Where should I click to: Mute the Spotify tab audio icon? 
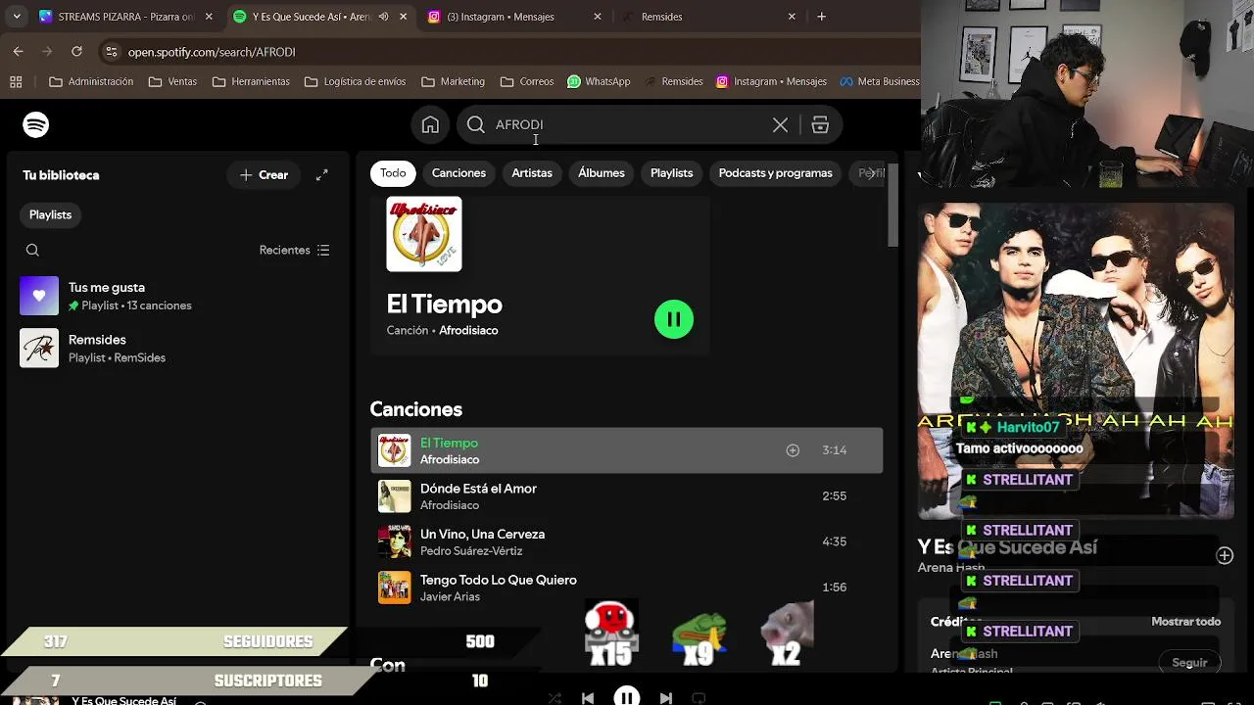coord(383,17)
